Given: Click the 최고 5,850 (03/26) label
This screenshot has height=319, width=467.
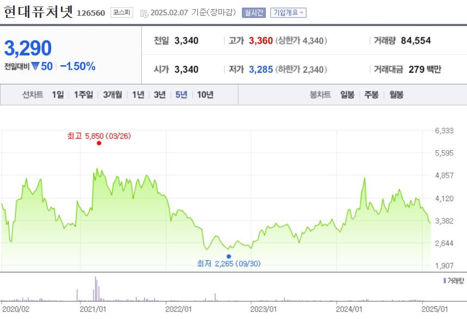Looking at the screenshot, I should 99,136.
